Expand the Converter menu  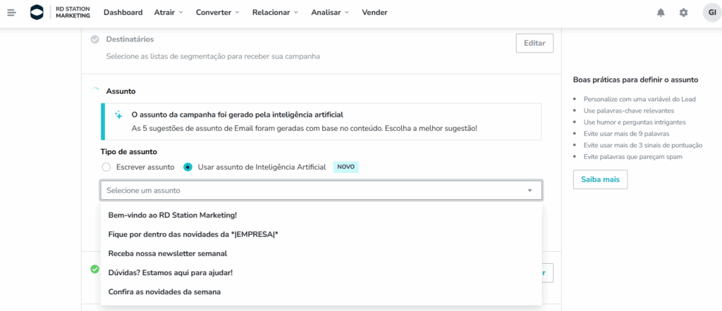pos(217,13)
